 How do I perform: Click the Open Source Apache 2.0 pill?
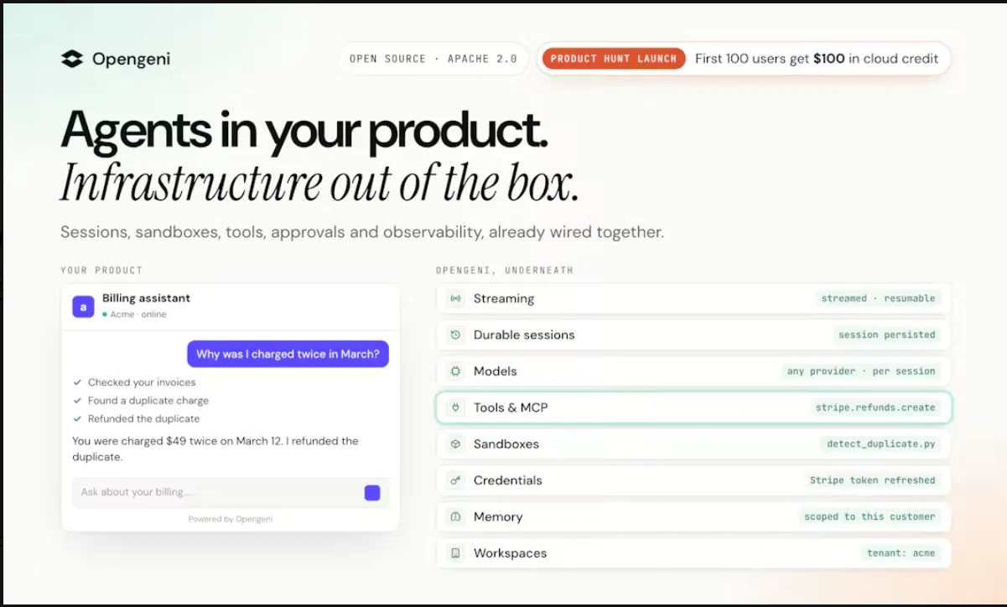(433, 59)
